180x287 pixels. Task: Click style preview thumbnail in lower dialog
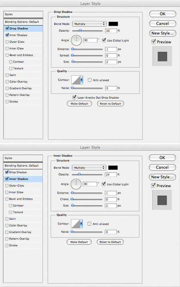(162, 200)
